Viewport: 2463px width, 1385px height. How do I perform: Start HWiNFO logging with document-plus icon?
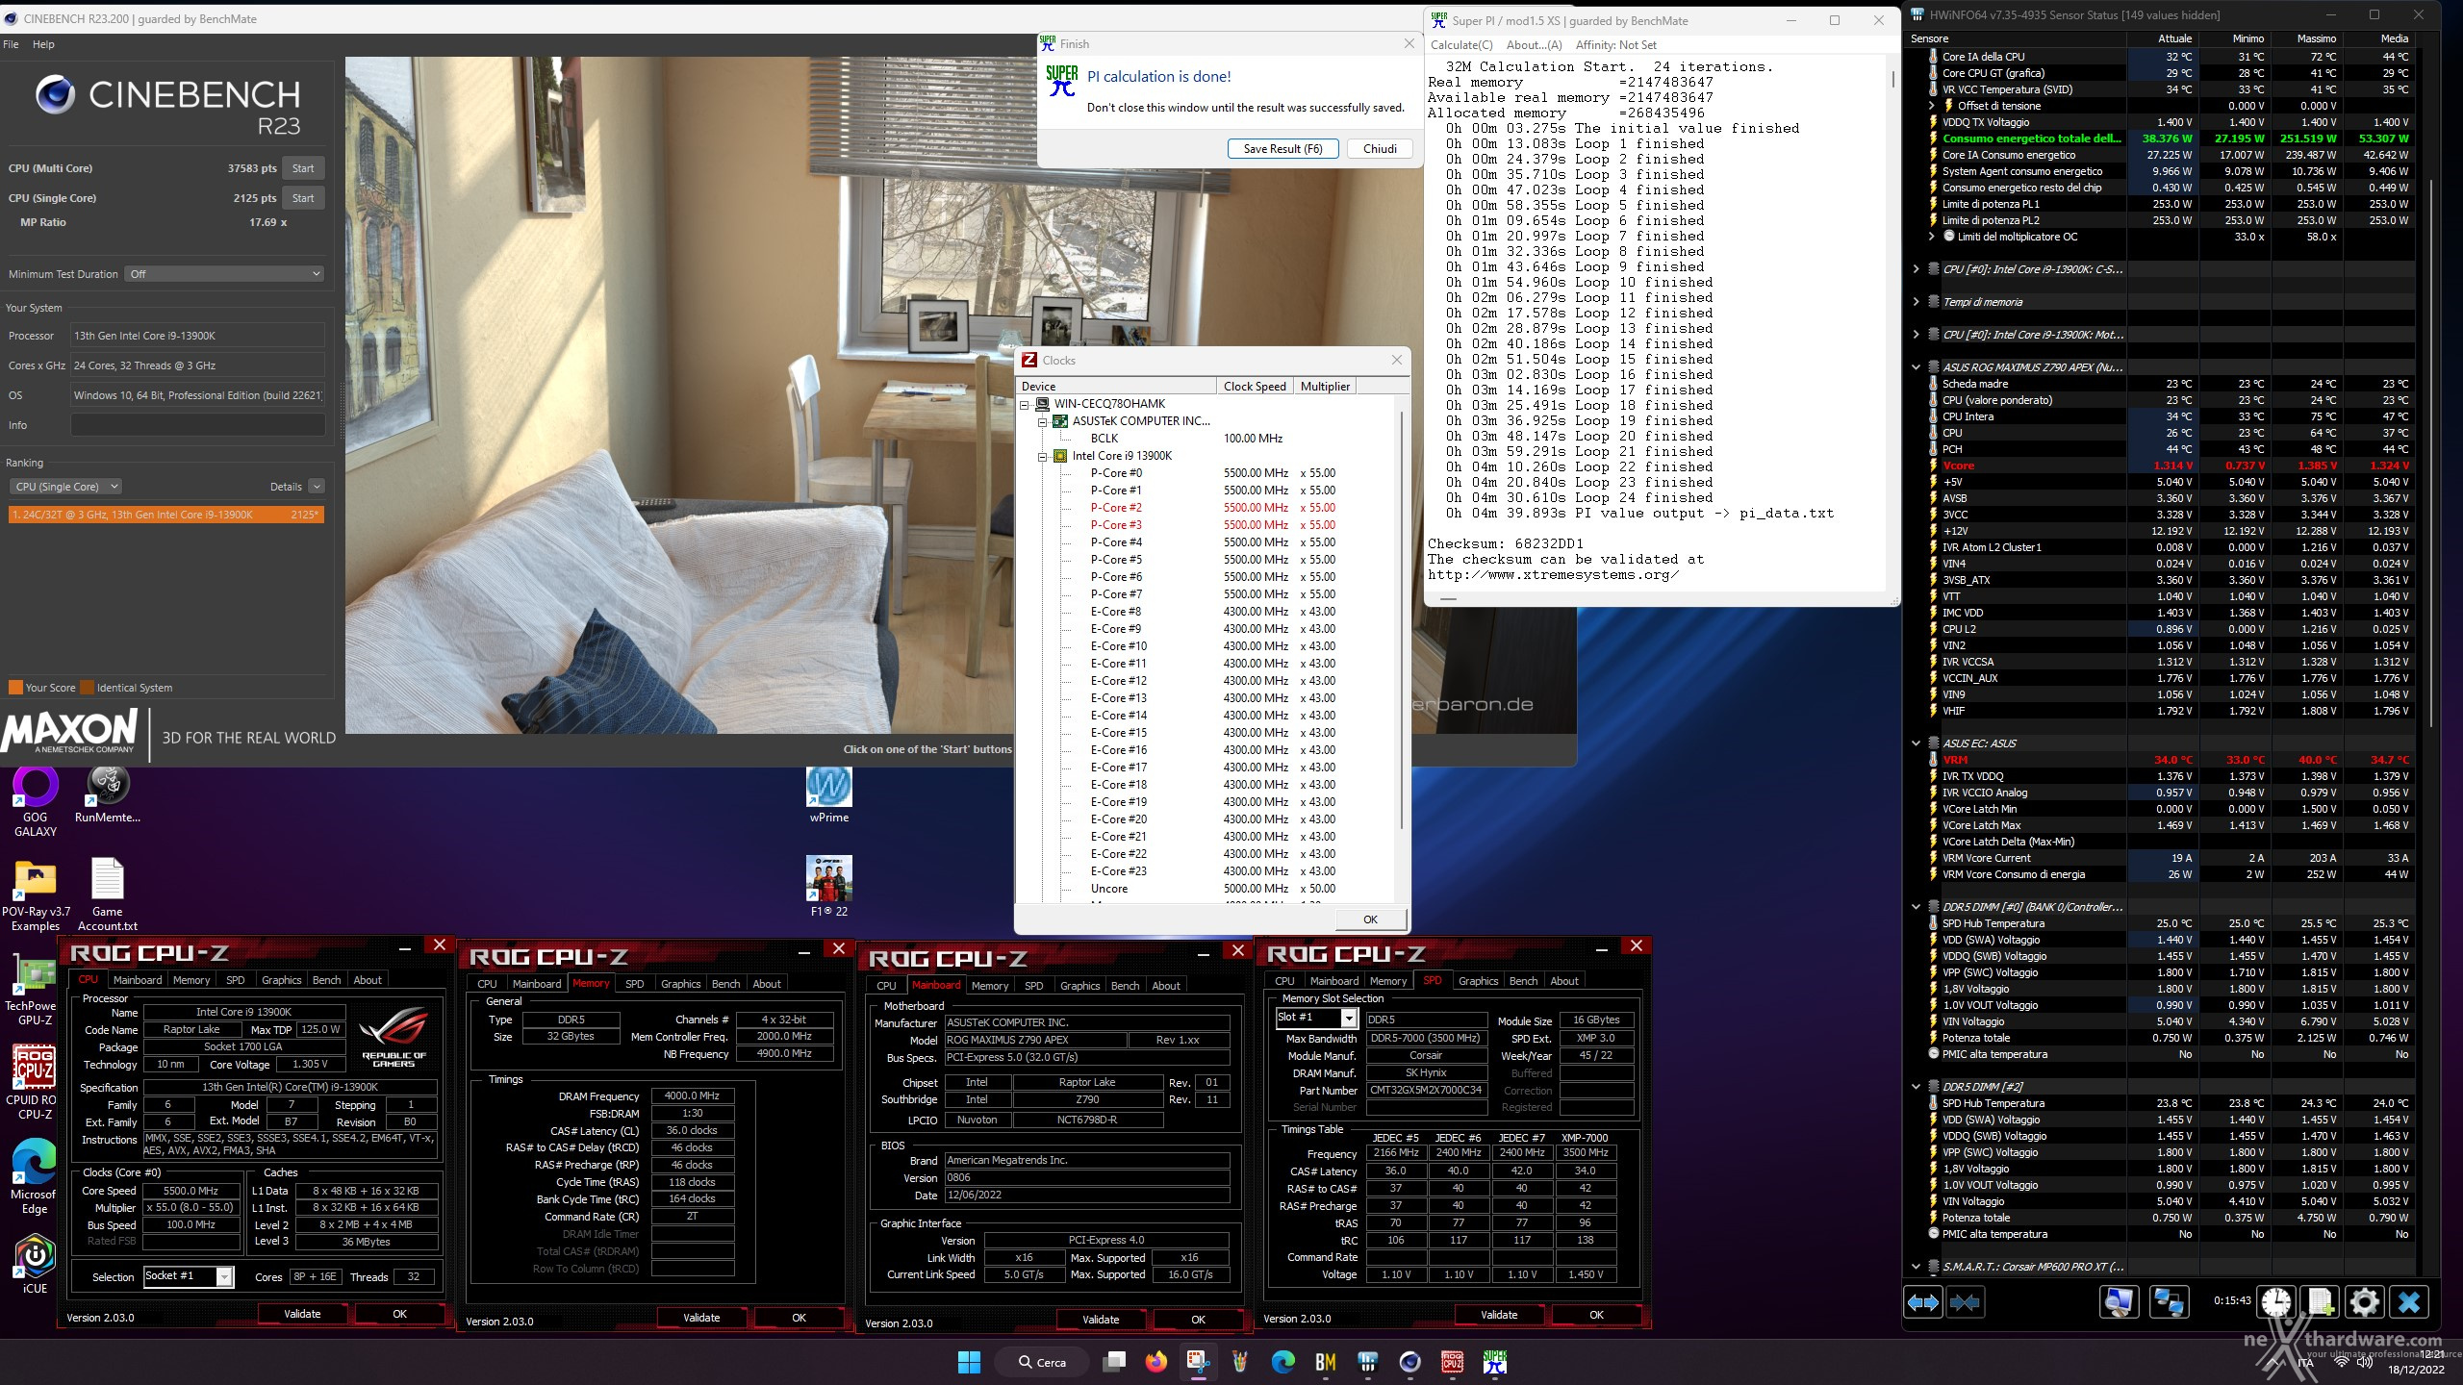point(2321,1302)
